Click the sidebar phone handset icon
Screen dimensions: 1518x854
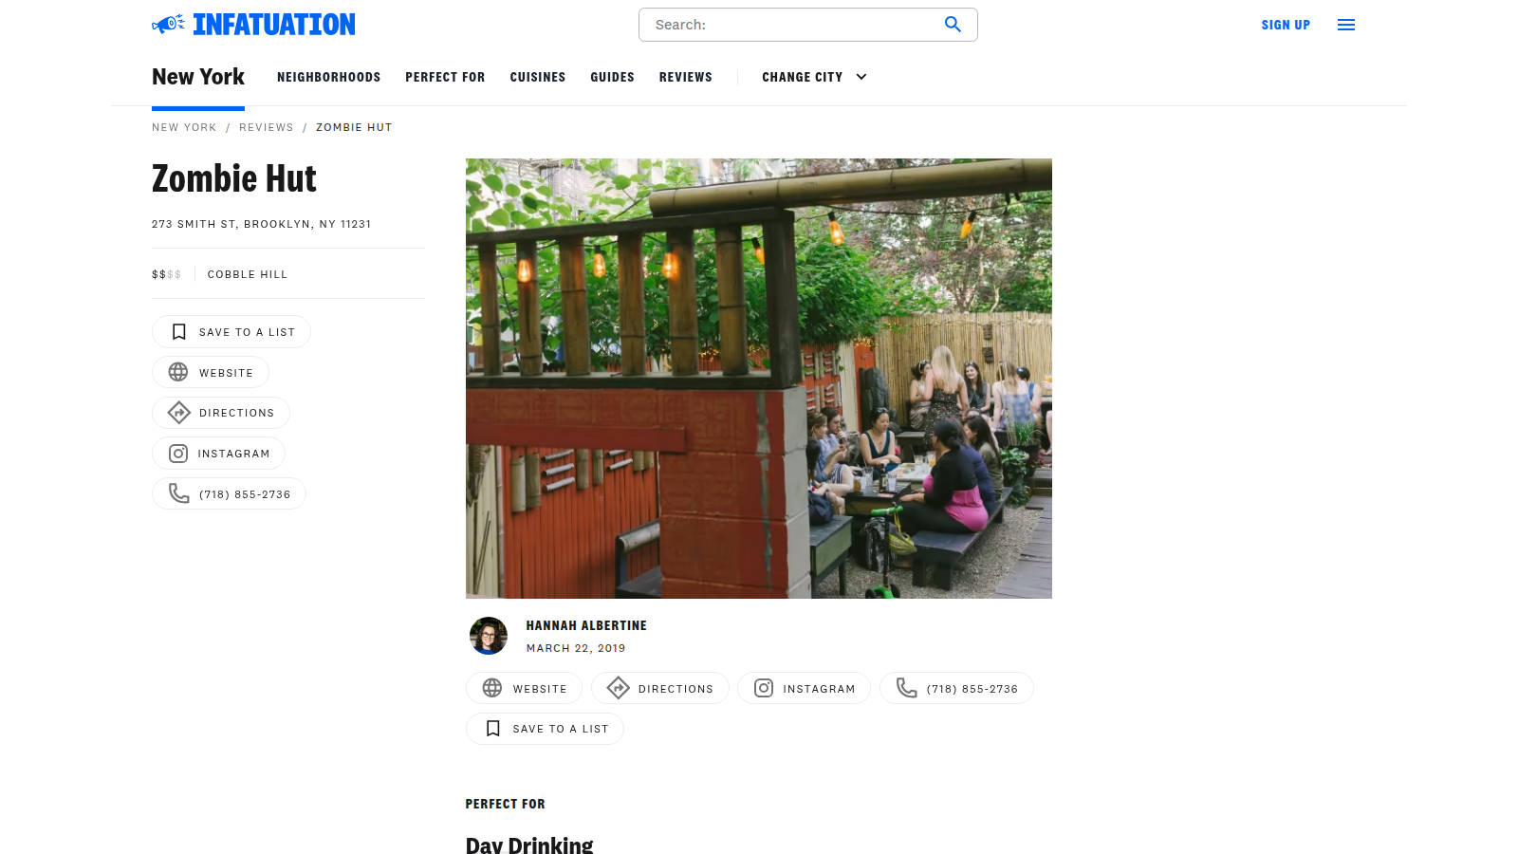(178, 493)
